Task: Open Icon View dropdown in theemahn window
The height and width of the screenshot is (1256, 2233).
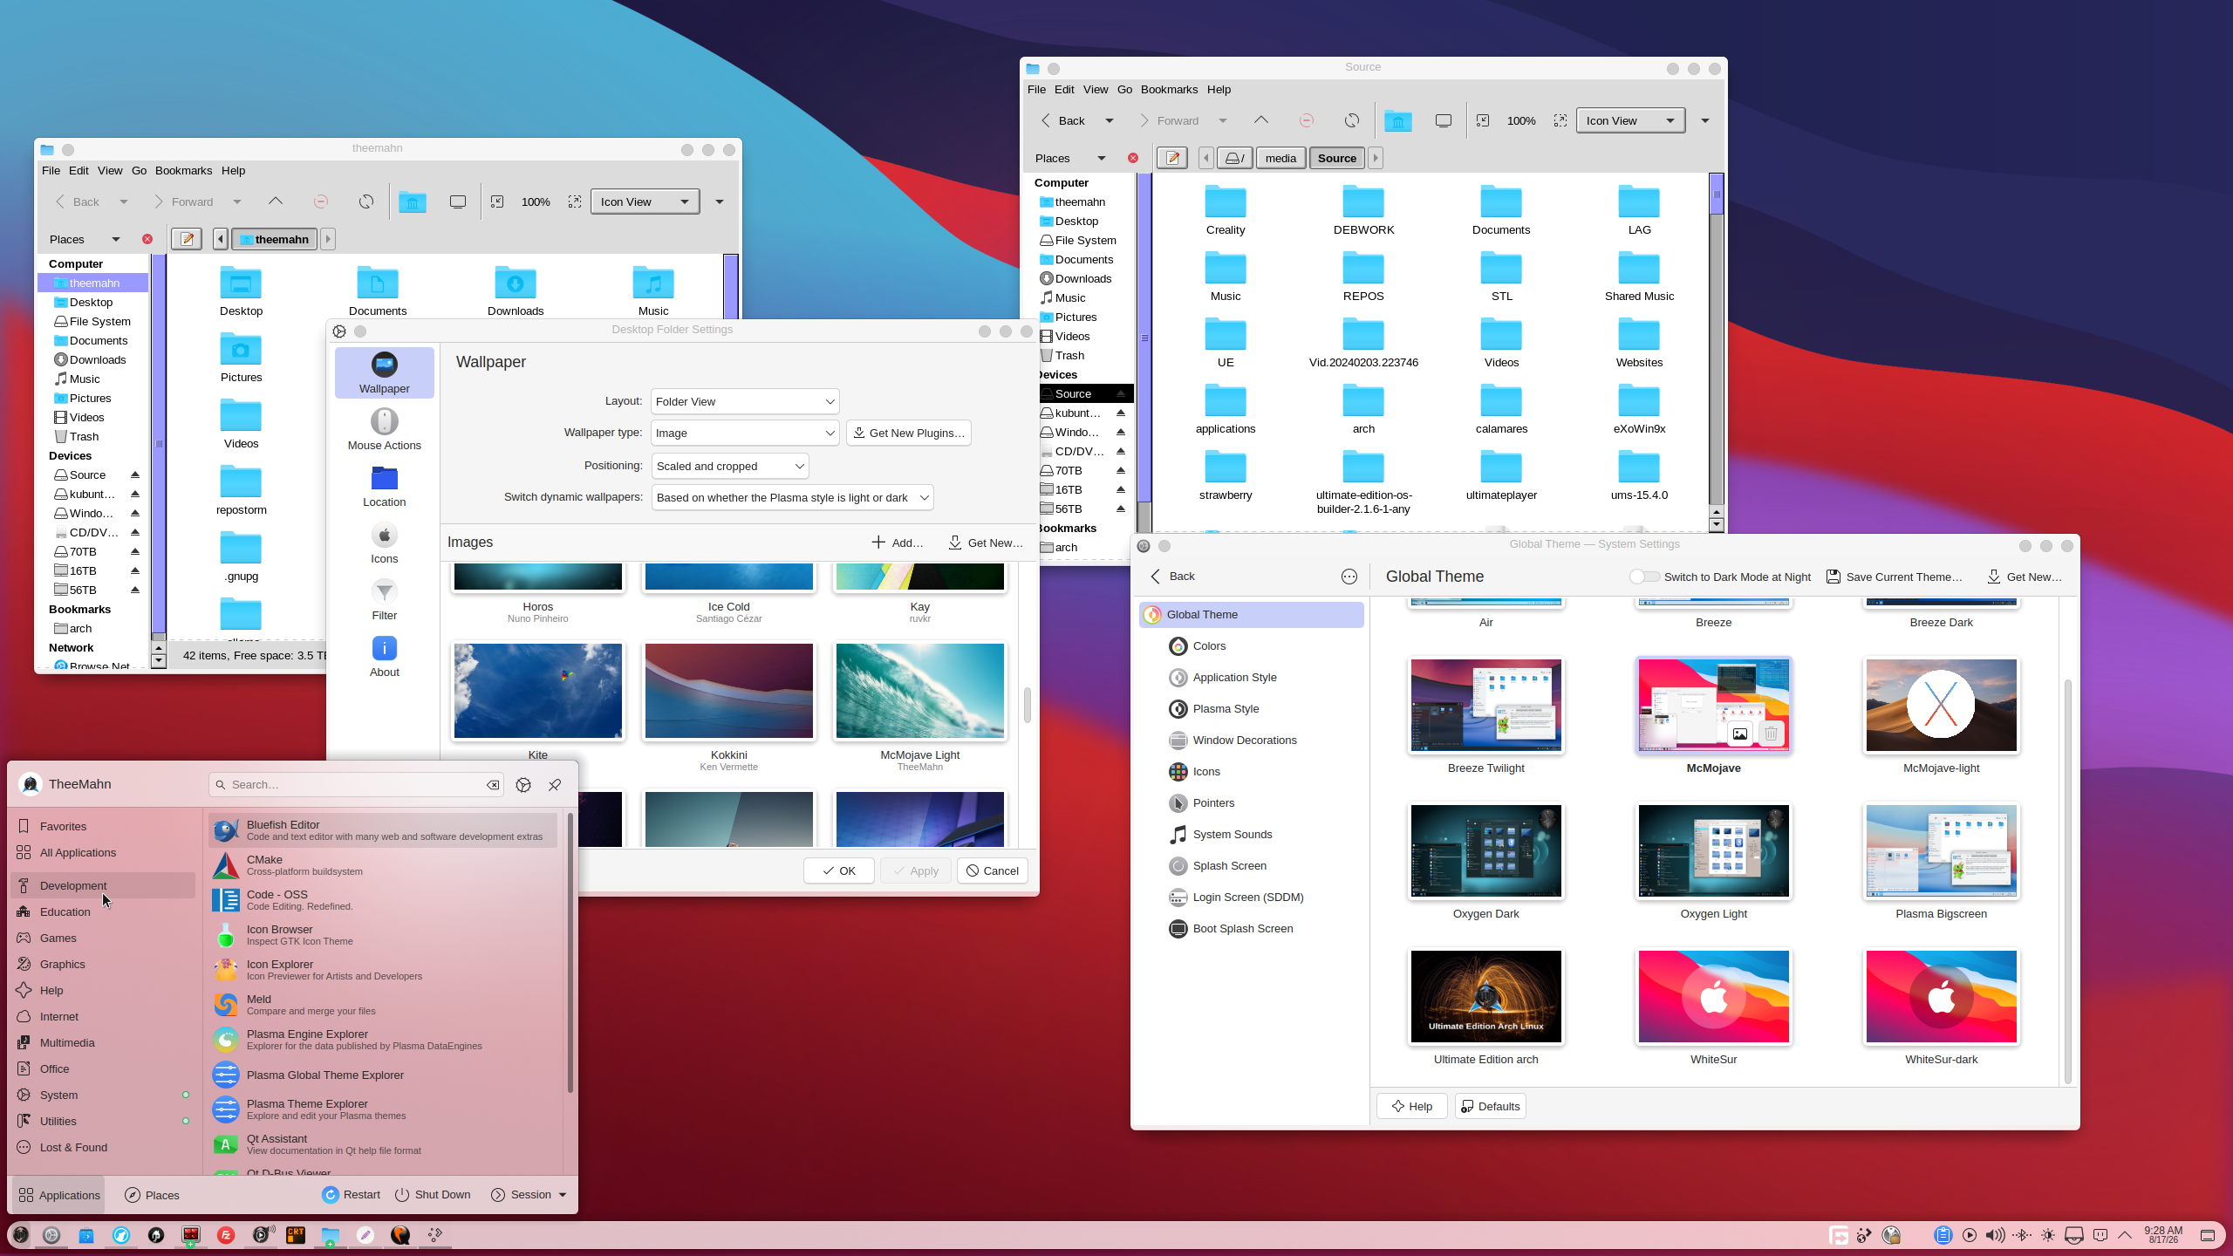Action: point(645,201)
